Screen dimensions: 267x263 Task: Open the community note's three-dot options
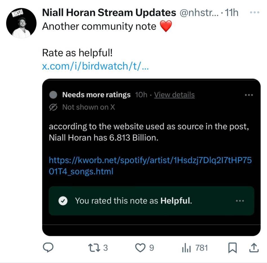(249, 95)
